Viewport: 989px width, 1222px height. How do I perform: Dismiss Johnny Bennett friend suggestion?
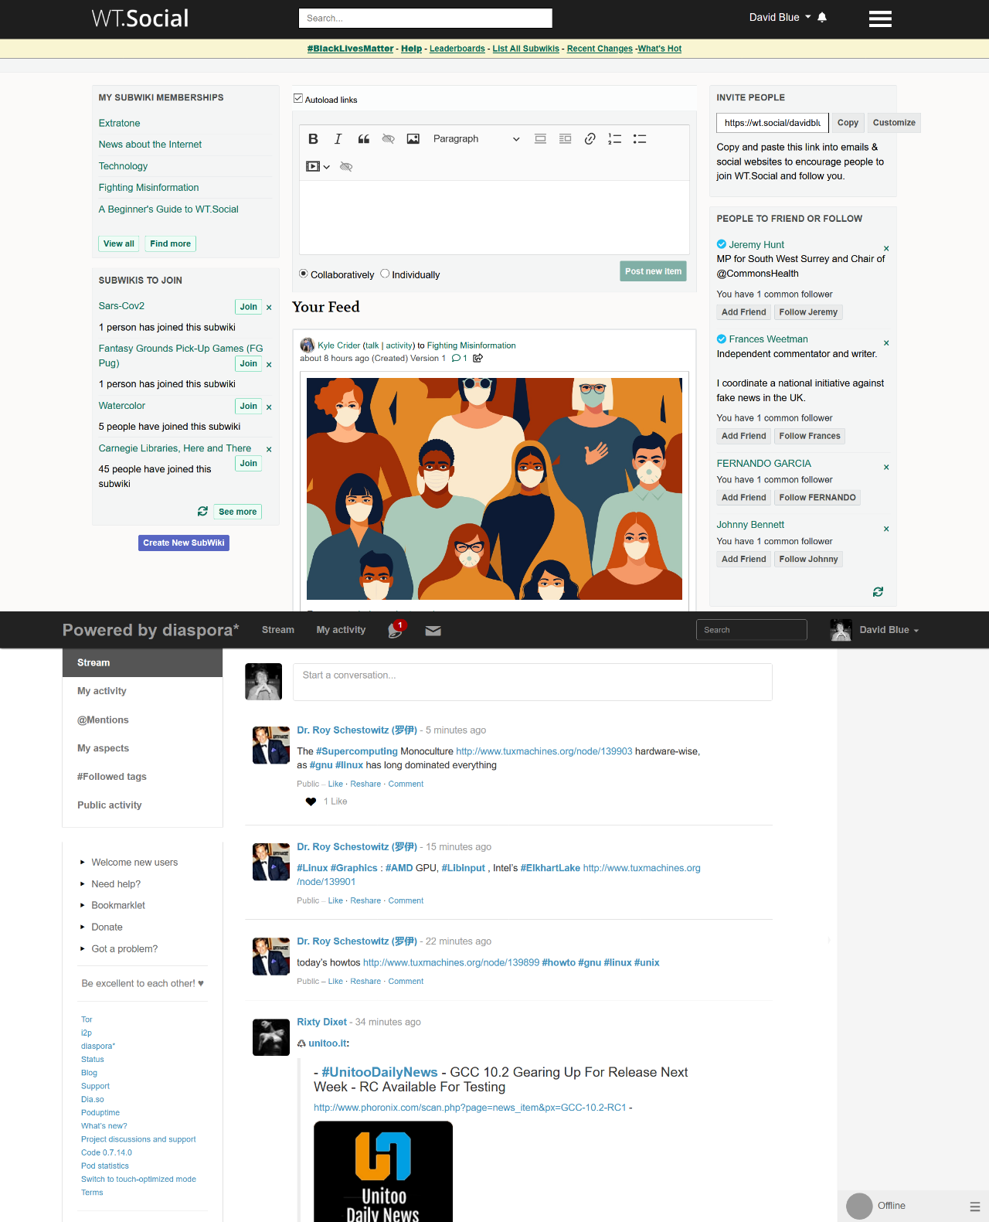click(x=886, y=529)
